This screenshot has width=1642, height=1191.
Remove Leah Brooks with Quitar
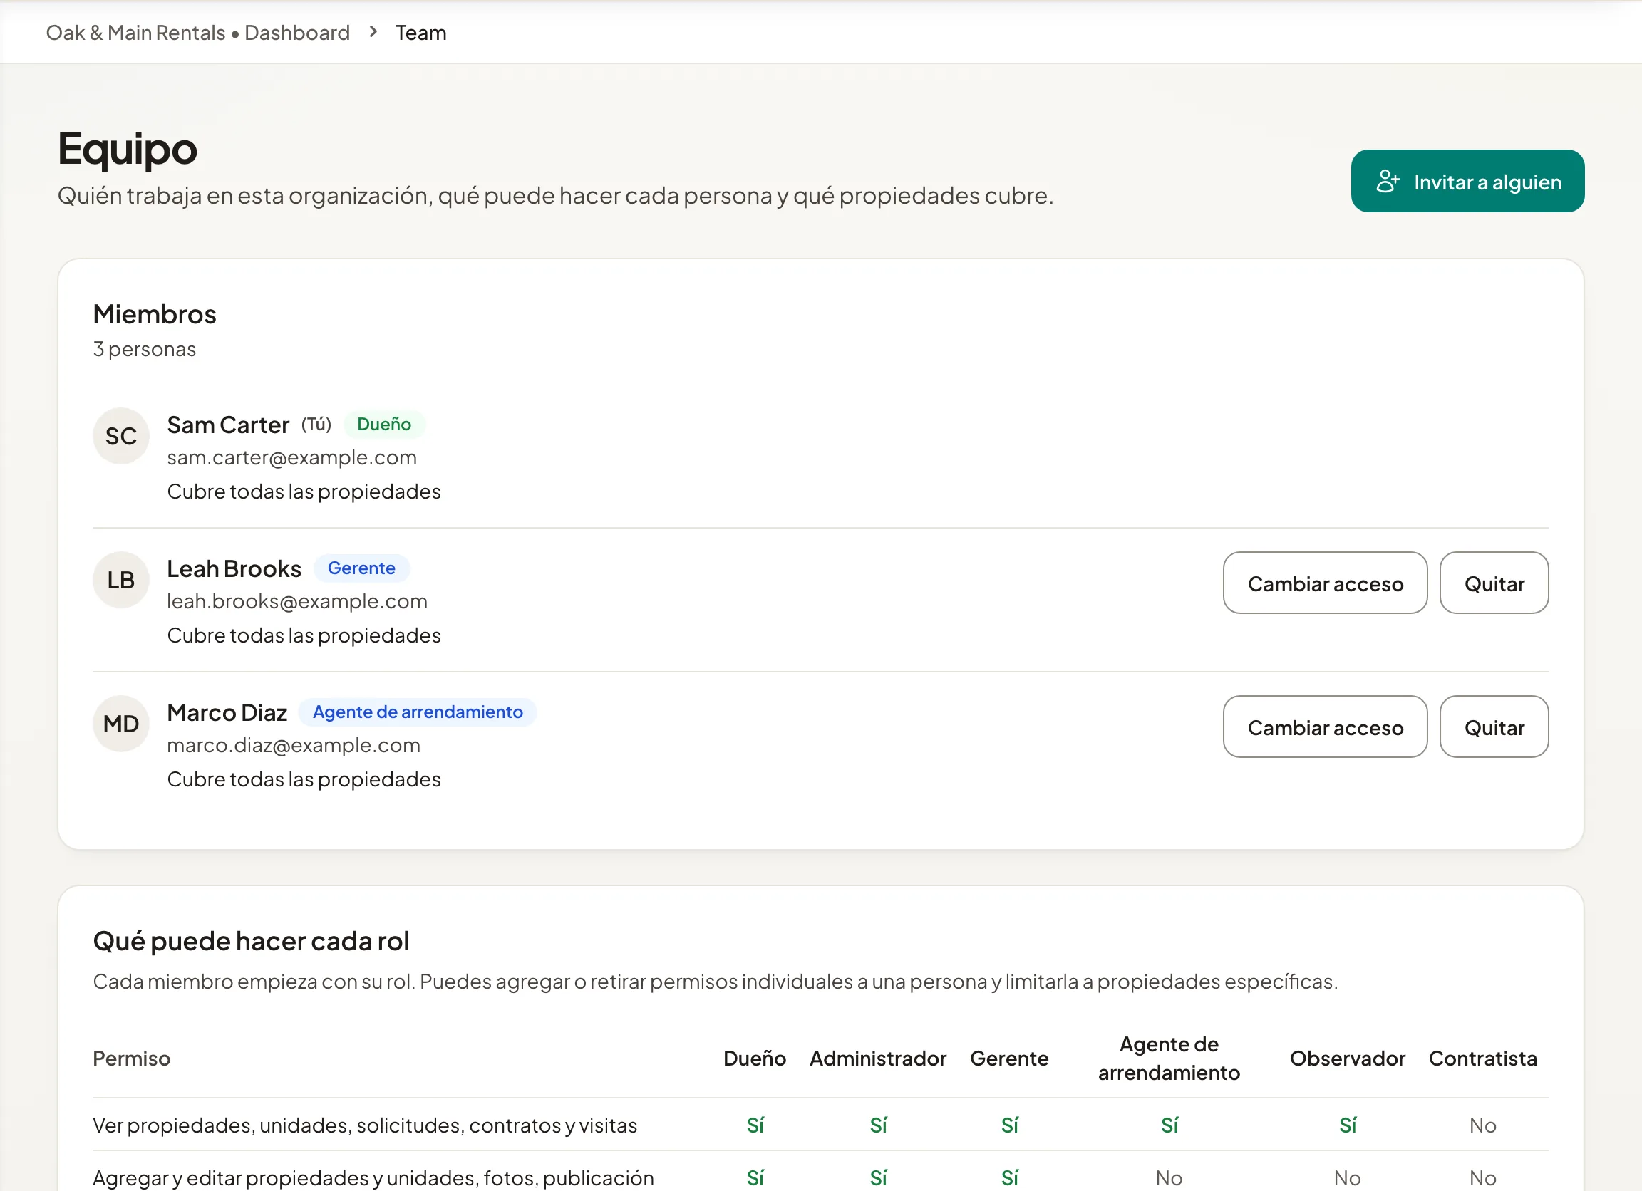coord(1494,583)
